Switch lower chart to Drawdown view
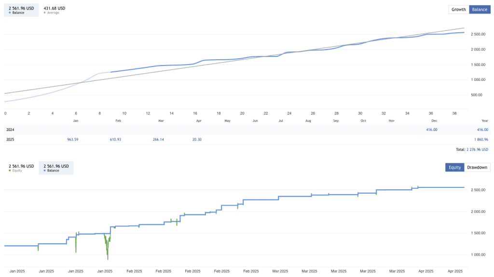Viewport: 494px width, 277px height. (x=477, y=168)
